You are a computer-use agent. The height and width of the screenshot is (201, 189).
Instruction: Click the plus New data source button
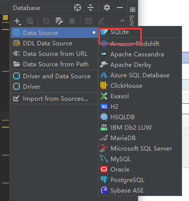pyautogui.click(x=17, y=21)
